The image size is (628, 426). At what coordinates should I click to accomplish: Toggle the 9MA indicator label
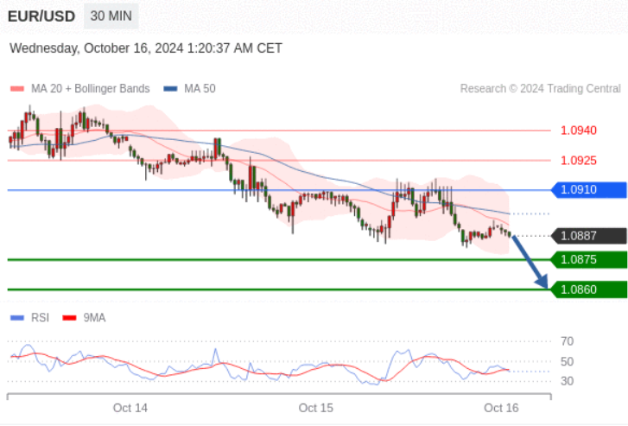pos(94,318)
